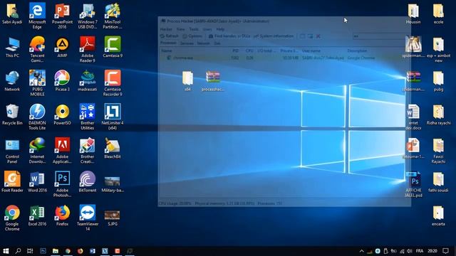
Task: Open File Explorer from the taskbar
Action: tap(56, 251)
